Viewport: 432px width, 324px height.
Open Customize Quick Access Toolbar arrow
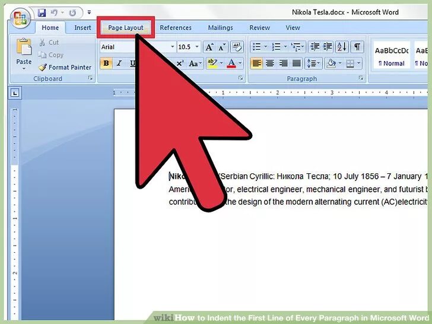pyautogui.click(x=89, y=12)
